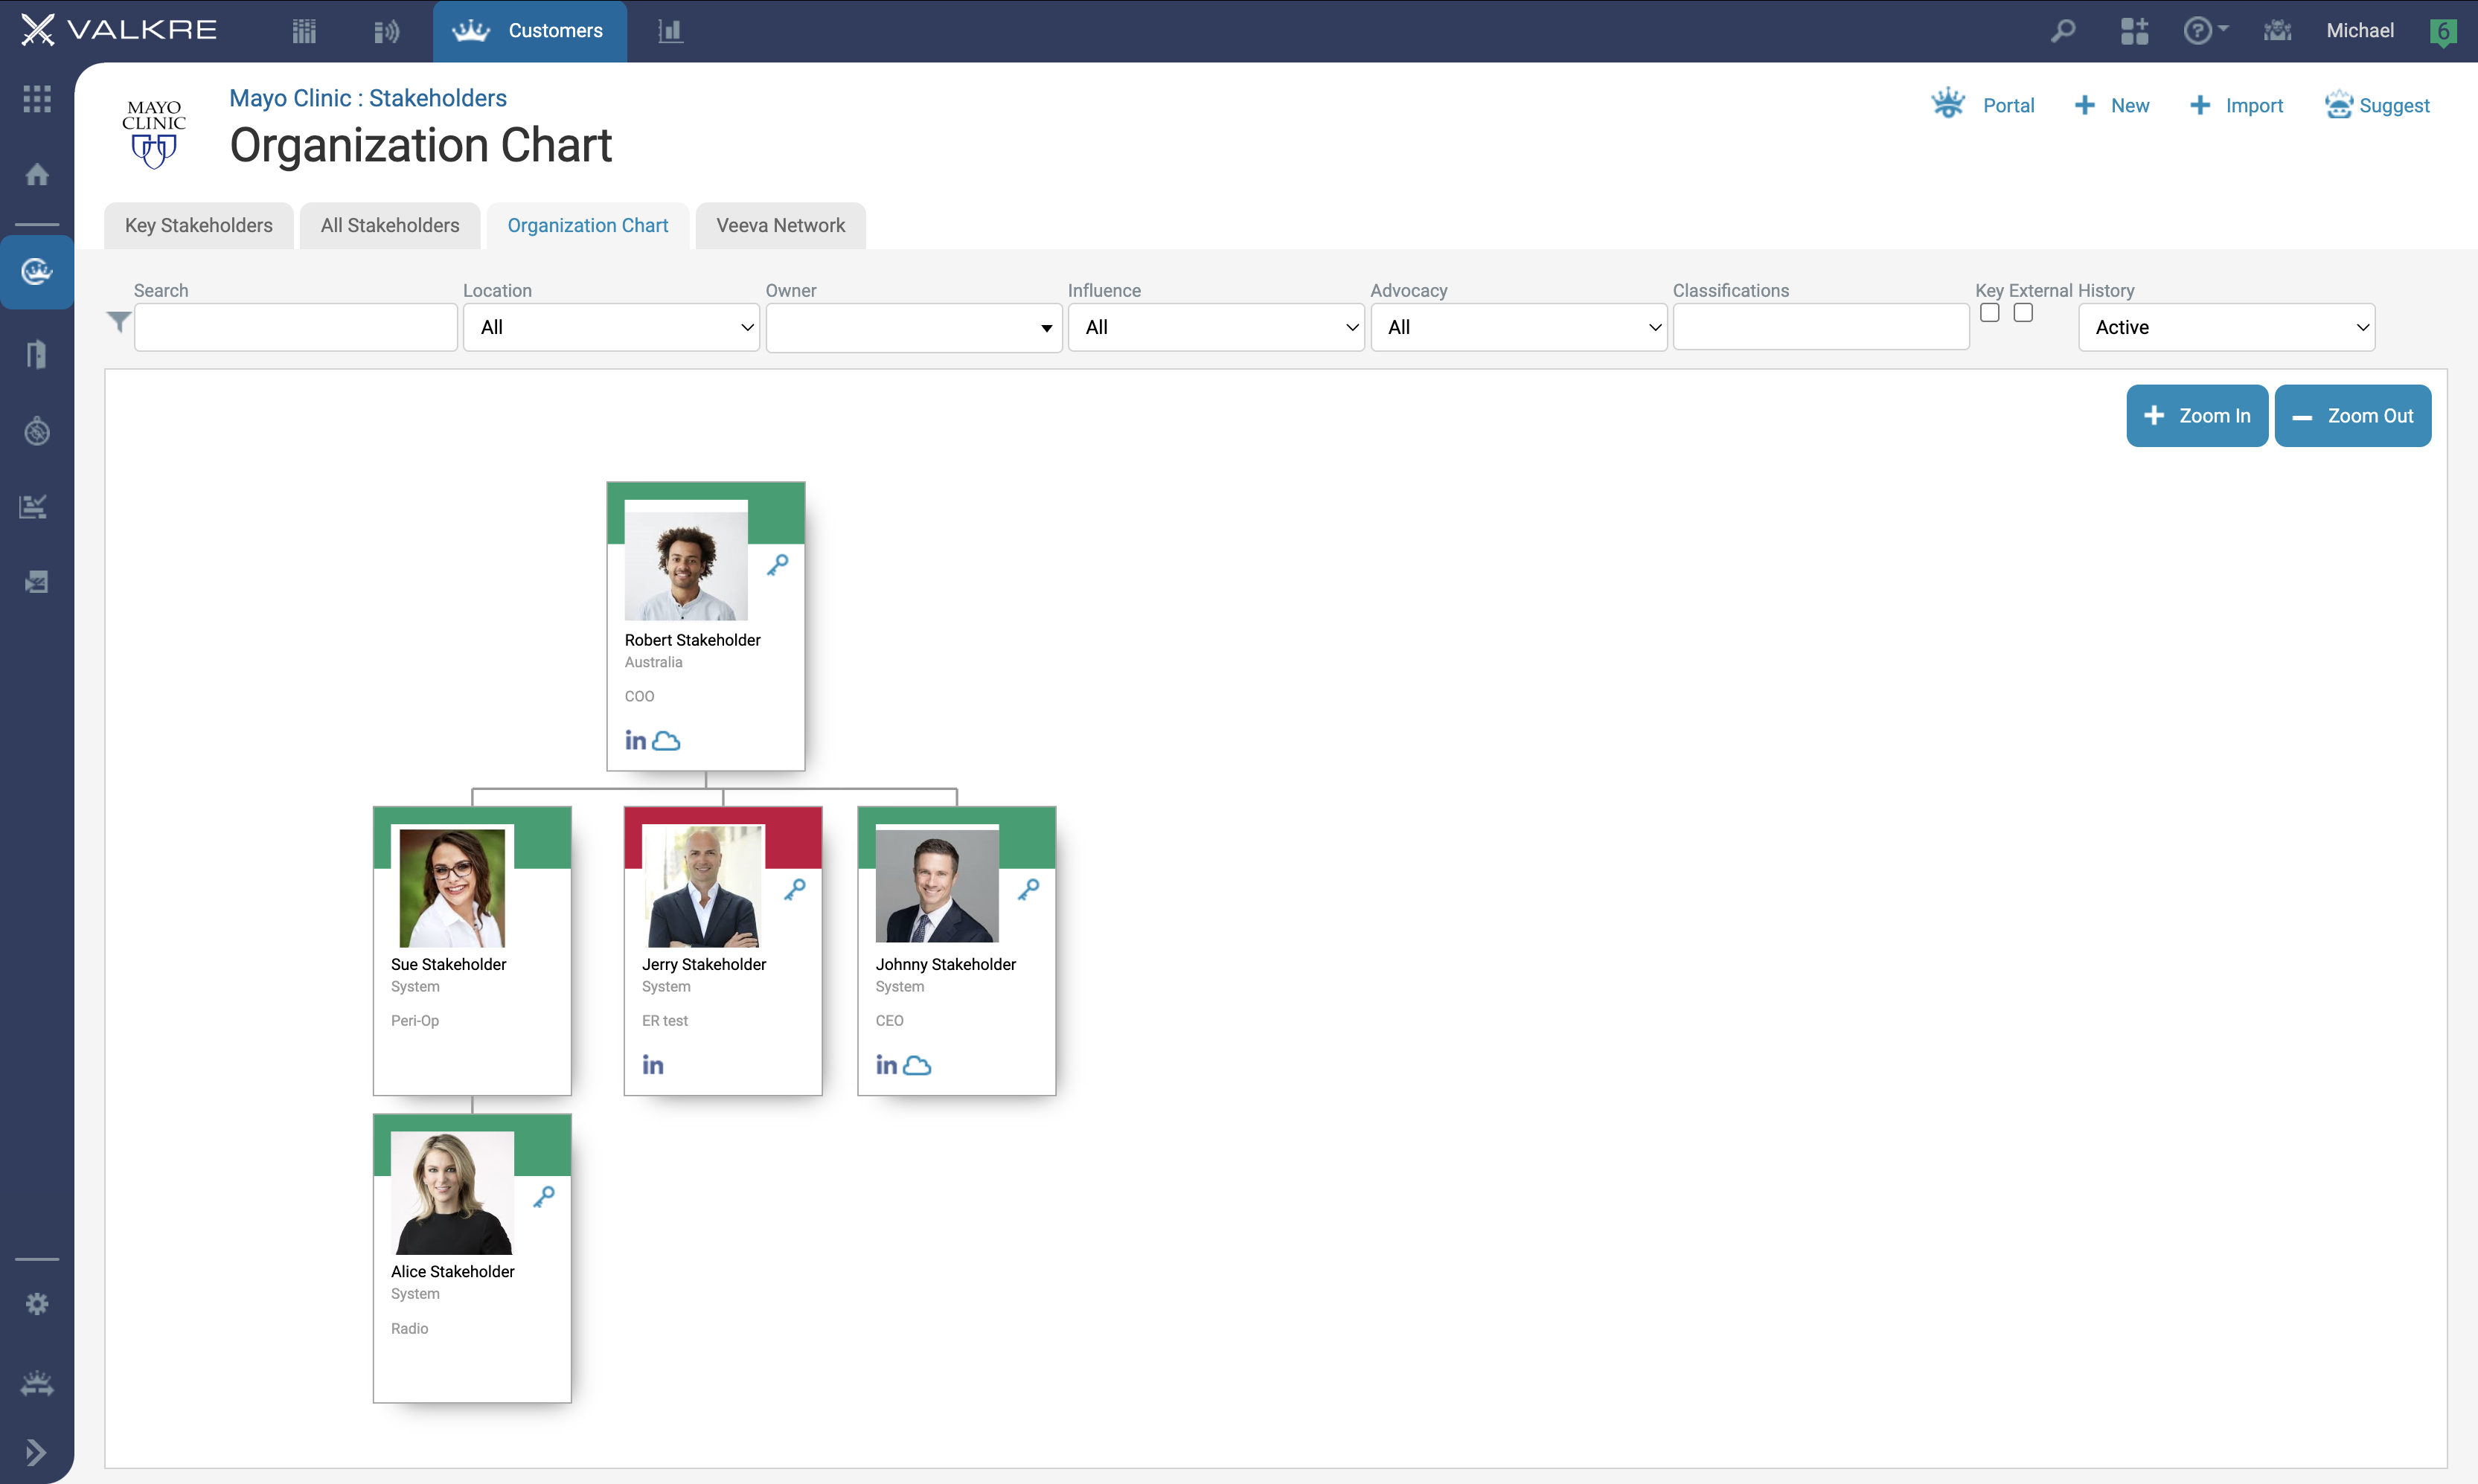
Task: Click the search magnifier in top bar
Action: [x=2063, y=31]
